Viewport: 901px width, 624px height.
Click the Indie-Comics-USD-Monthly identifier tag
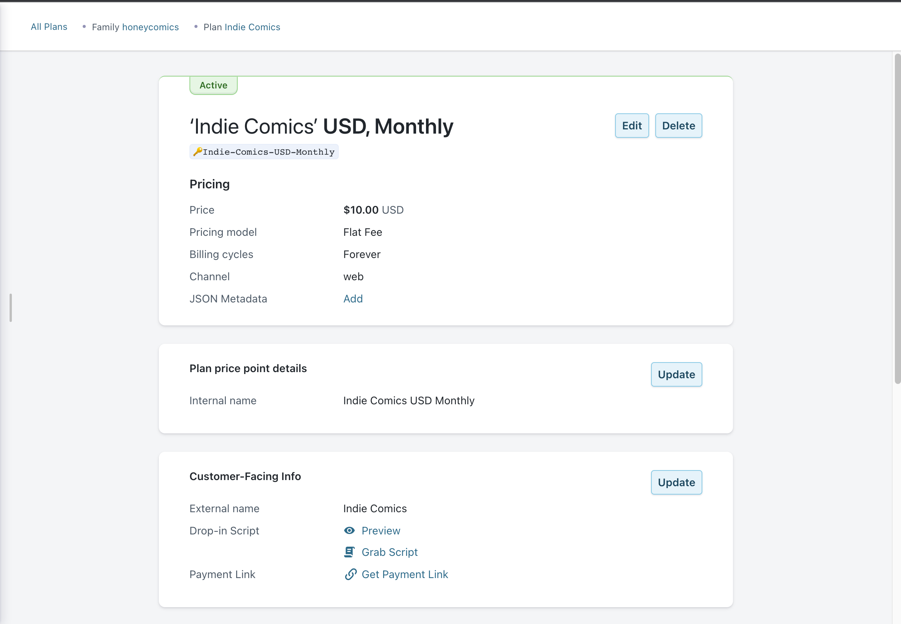[x=264, y=152]
